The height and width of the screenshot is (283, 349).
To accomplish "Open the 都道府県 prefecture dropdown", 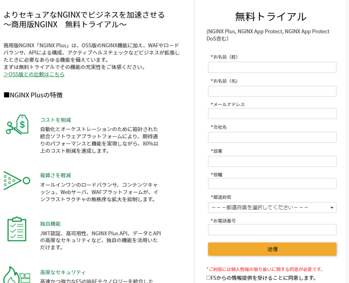I will (x=272, y=207).
